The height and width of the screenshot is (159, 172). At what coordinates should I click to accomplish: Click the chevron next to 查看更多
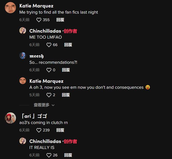point(53,105)
